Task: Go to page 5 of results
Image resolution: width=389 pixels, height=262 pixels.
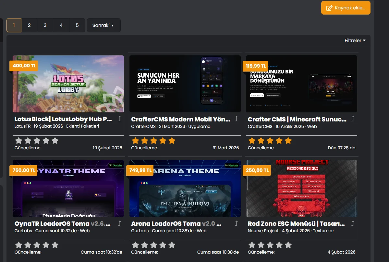Action: click(x=77, y=25)
